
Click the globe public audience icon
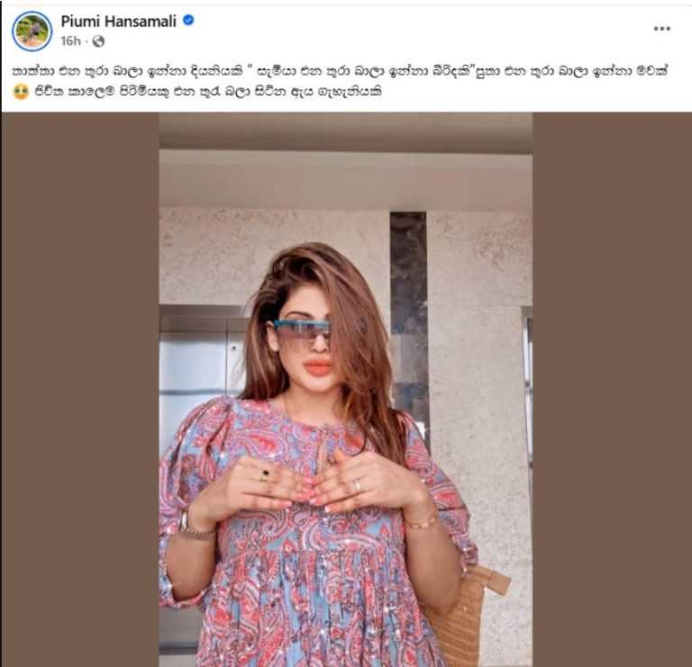(98, 41)
